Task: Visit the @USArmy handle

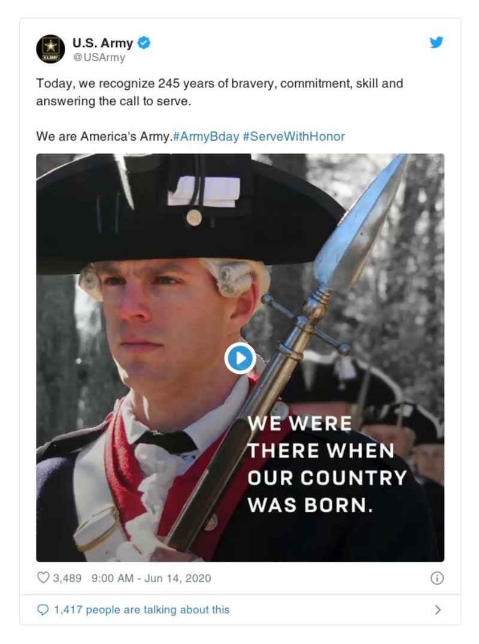Action: point(99,58)
